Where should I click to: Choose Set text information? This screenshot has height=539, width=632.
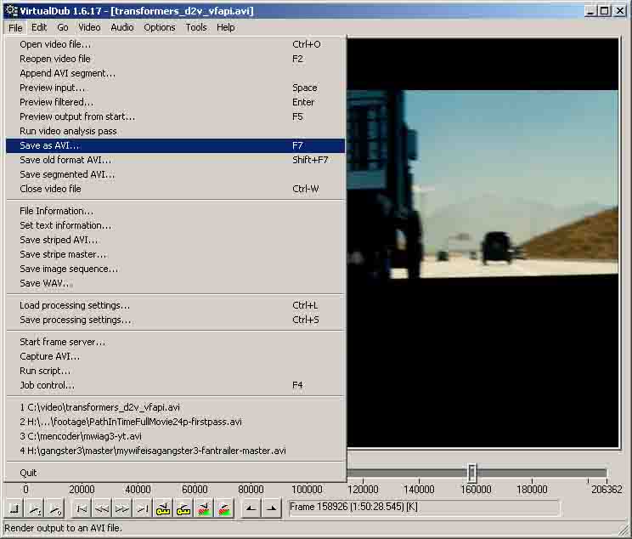175,225
